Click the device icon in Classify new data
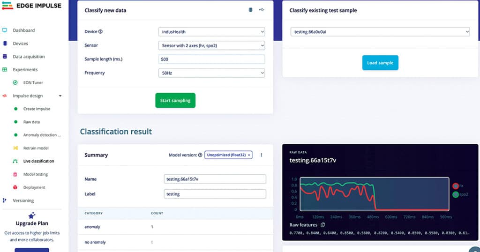This screenshot has height=252, width=480. click(250, 10)
